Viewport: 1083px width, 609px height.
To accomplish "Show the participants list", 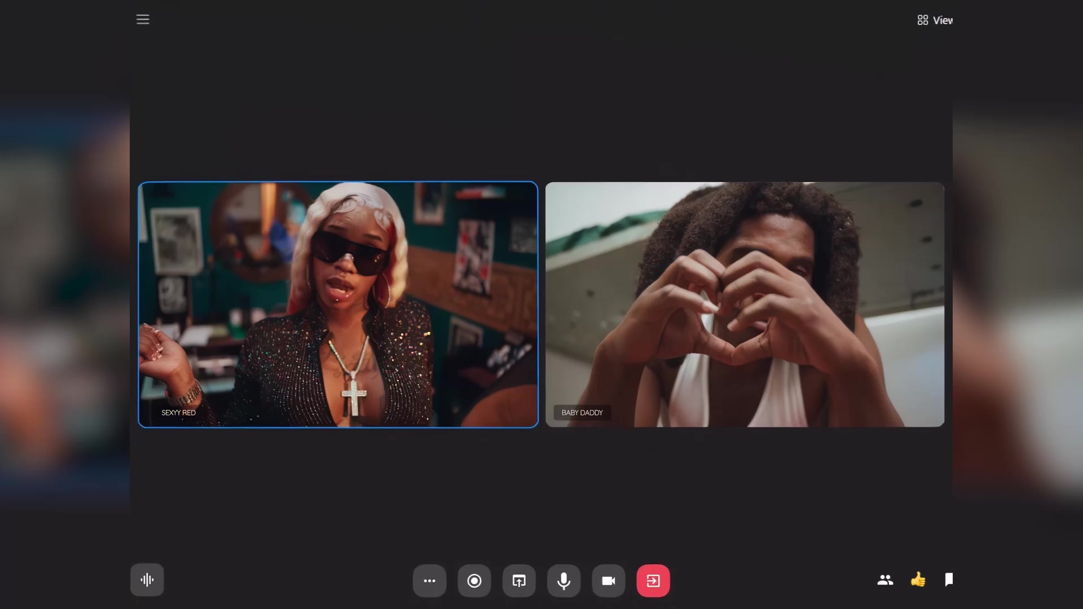I will pyautogui.click(x=885, y=580).
